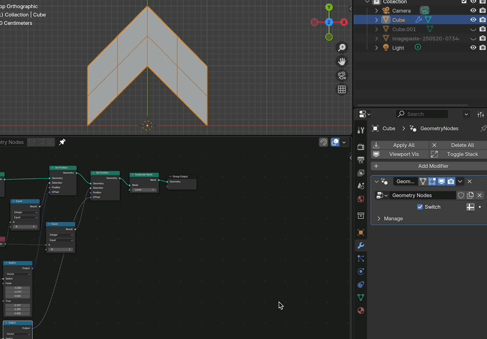Open the Object Constraints properties icon
The image size is (487, 339).
pos(360,285)
